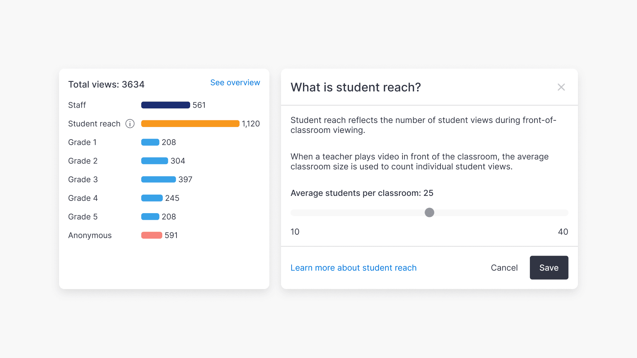Screen dimensions: 637x358
Task: Dismiss the dialog with the X icon
Action: 561,87
